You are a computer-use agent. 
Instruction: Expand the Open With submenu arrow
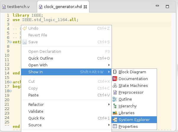[109, 65]
